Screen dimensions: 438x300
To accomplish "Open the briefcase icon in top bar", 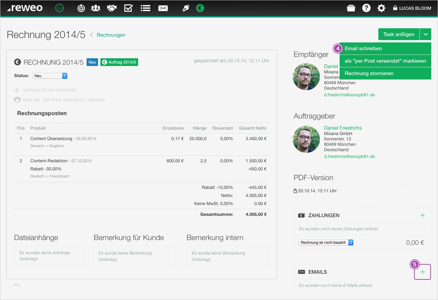I will pyautogui.click(x=351, y=8).
